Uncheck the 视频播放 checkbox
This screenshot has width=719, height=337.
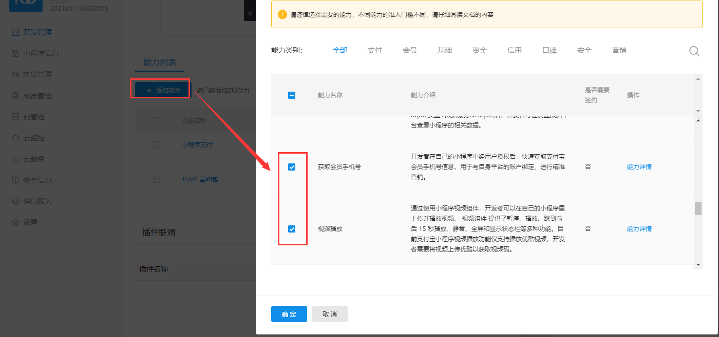[292, 229]
